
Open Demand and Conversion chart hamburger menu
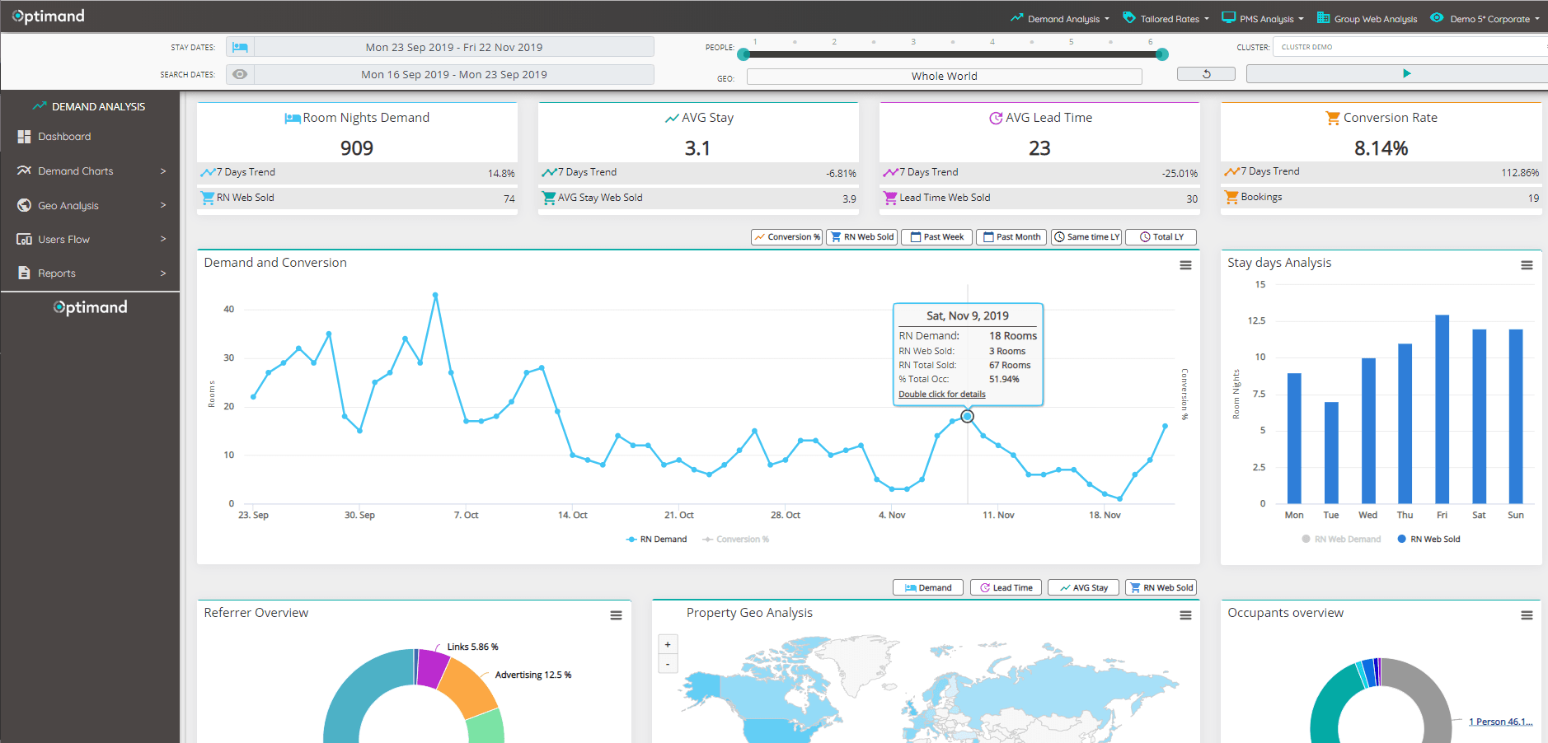point(1185,265)
